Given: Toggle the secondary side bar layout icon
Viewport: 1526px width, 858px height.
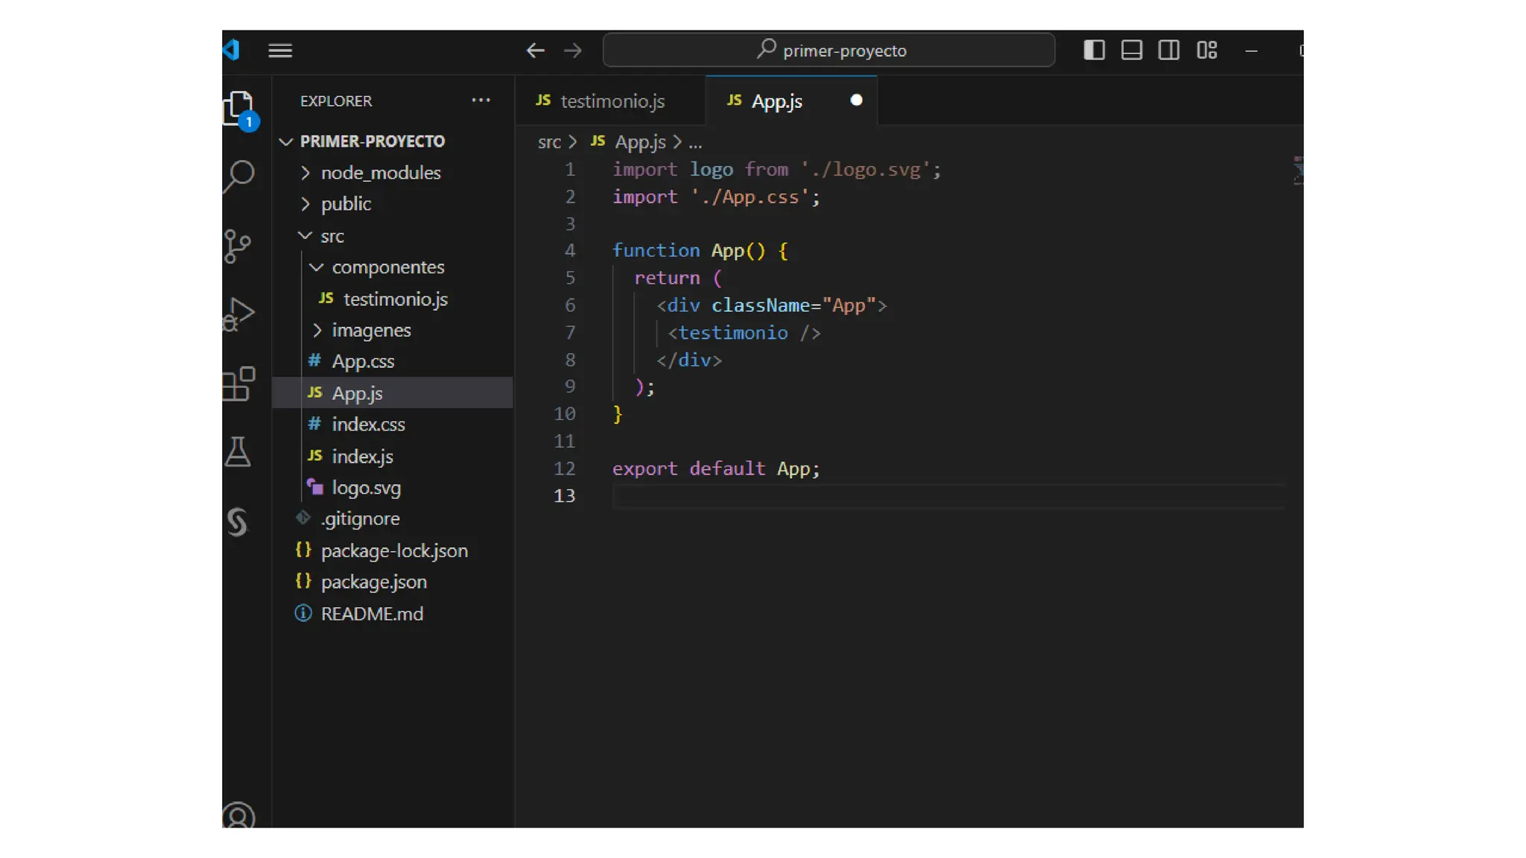Looking at the screenshot, I should click(x=1169, y=50).
